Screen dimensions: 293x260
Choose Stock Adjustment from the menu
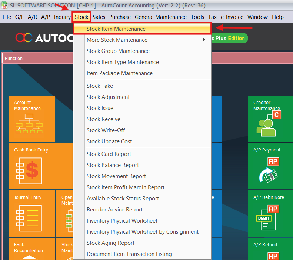pos(108,97)
